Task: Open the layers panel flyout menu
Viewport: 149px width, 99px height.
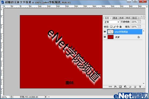Action: point(144,19)
